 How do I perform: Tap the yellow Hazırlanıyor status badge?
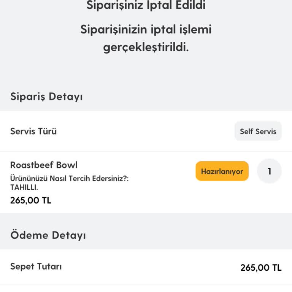(x=222, y=171)
